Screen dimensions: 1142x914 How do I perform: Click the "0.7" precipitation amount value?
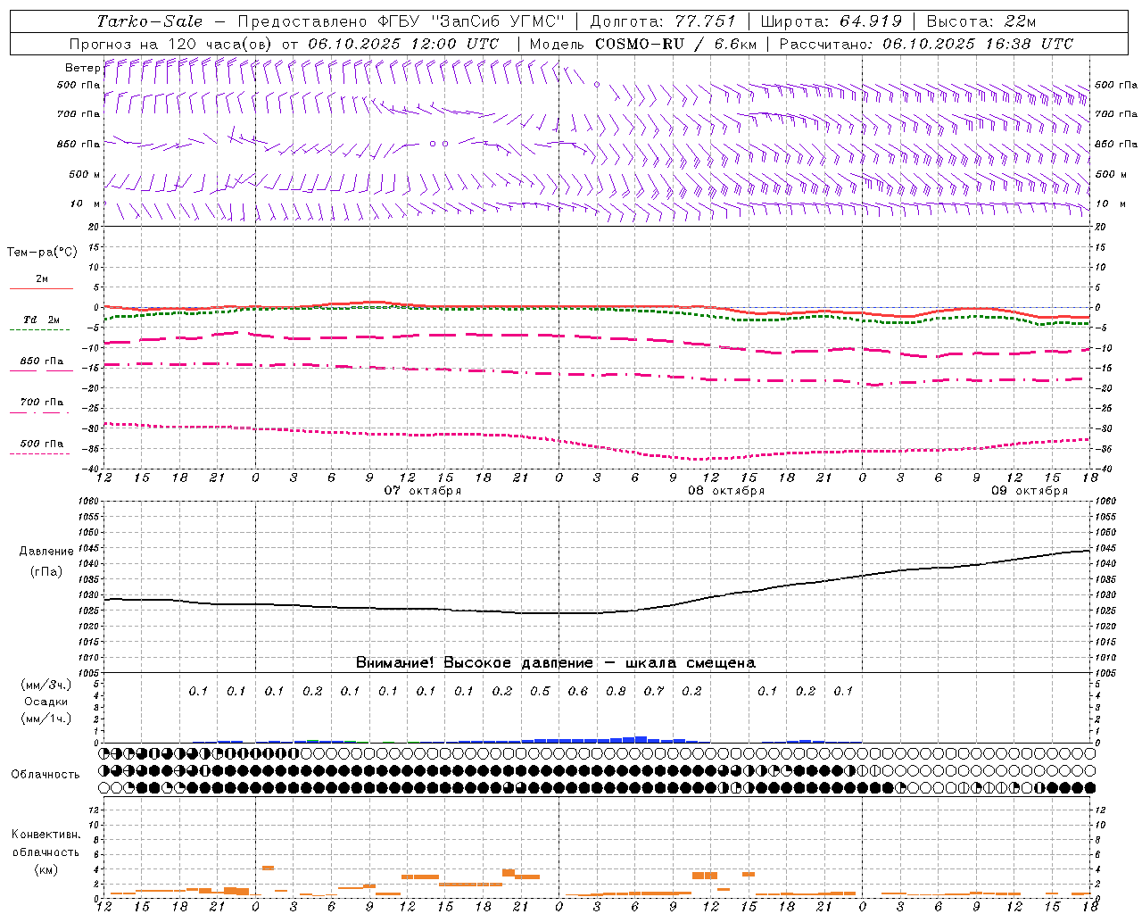pos(654,691)
